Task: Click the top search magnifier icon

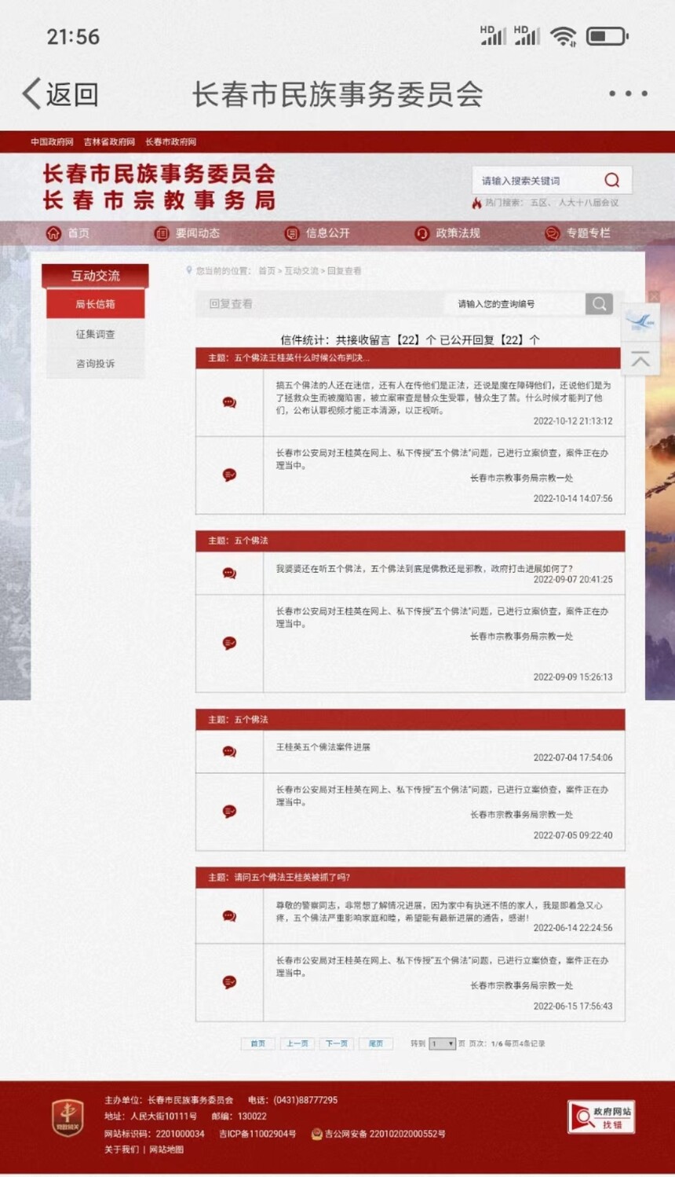Action: (611, 180)
